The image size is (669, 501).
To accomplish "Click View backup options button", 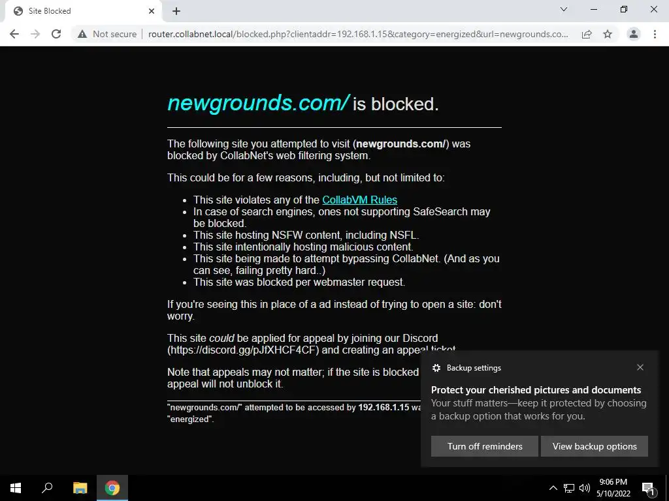I will pyautogui.click(x=595, y=446).
